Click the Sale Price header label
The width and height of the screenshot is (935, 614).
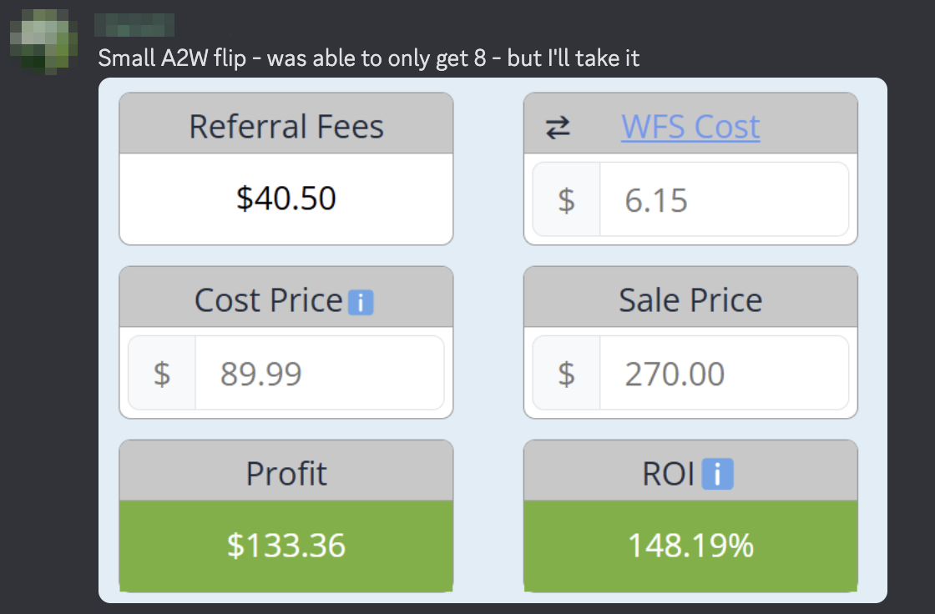[690, 300]
